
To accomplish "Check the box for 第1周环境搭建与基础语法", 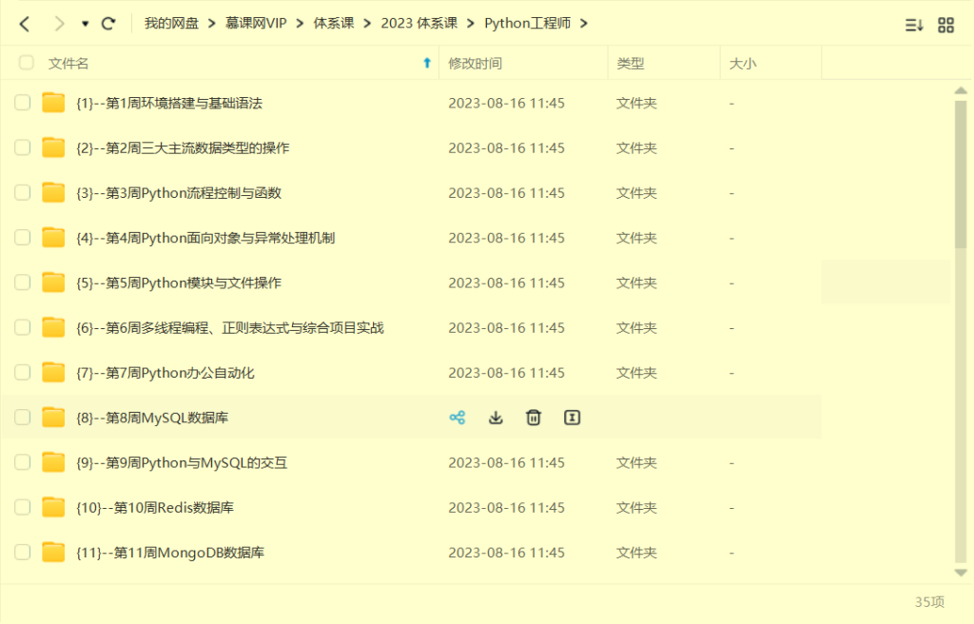I will [23, 103].
